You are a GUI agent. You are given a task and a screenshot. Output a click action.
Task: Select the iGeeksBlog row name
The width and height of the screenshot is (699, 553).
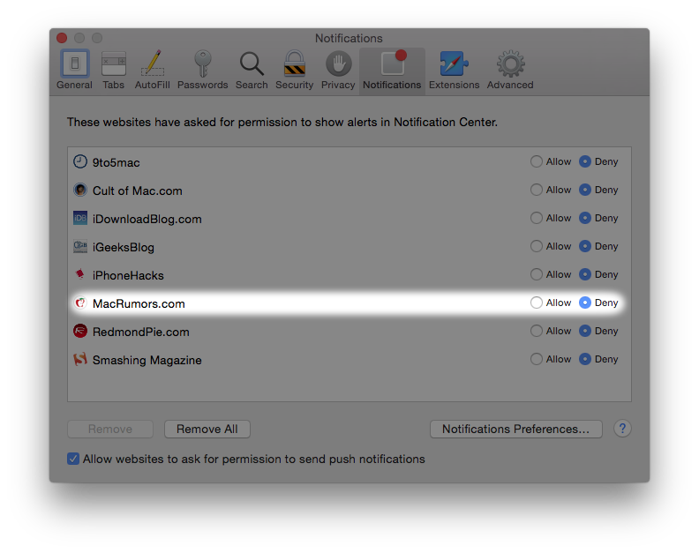(x=124, y=247)
